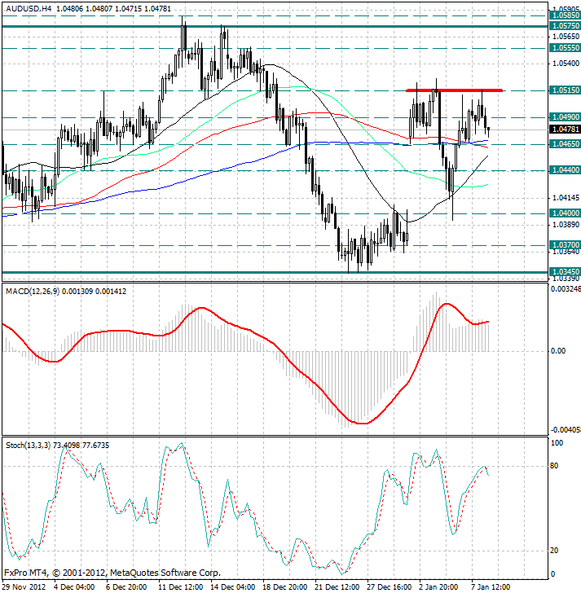Click the MACD 0.00 scale label
581x593 pixels.
557,351
